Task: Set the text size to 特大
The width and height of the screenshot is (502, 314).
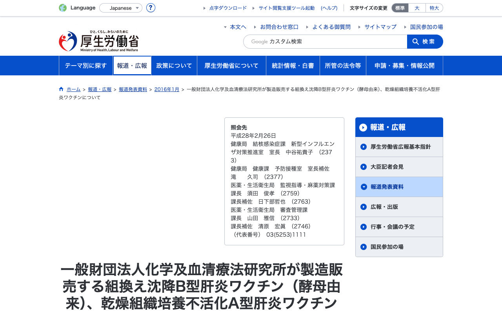Action: tap(434, 8)
